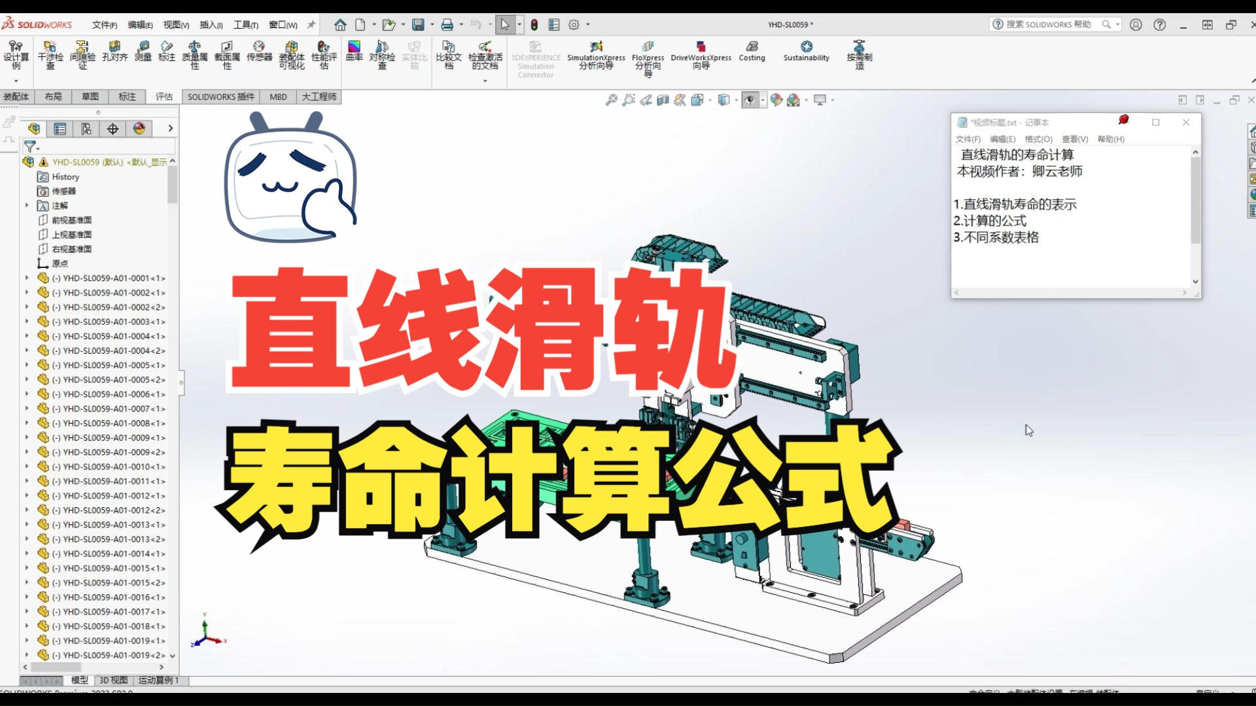Open 文件(F) menu in Notepad window
Viewport: 1256px width, 706px height.
pyautogui.click(x=966, y=138)
